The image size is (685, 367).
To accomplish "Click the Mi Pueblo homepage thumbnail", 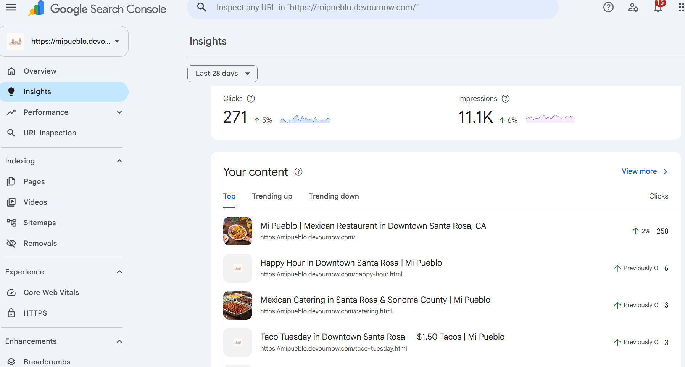I will 238,231.
